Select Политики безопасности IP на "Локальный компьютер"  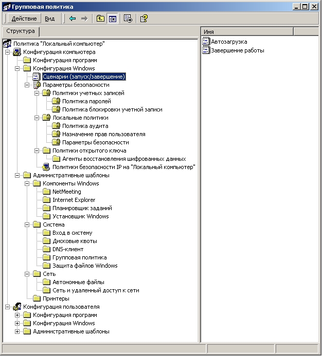123,167
